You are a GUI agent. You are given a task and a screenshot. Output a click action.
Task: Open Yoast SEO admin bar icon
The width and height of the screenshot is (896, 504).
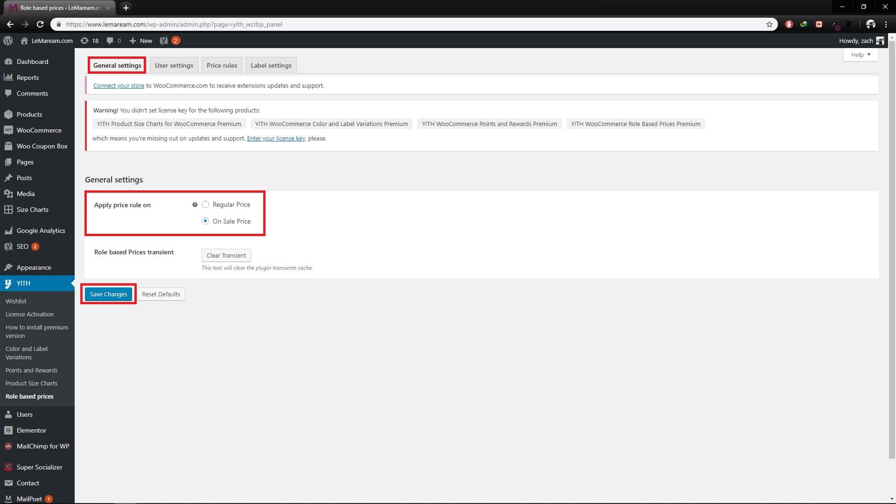point(163,41)
